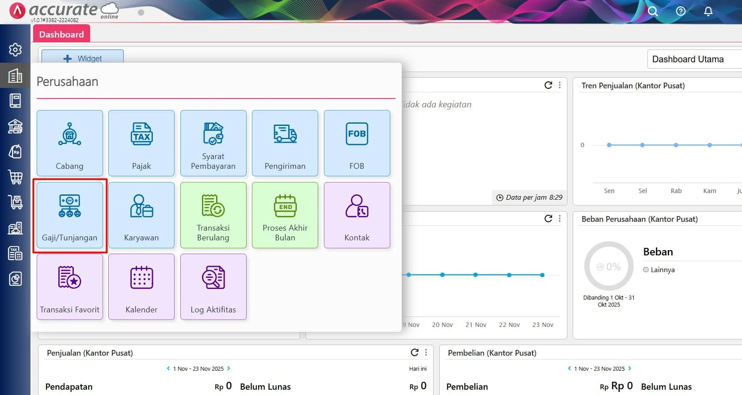Open the Kalender tile
Viewport: 742px width, 395px height.
tap(141, 287)
